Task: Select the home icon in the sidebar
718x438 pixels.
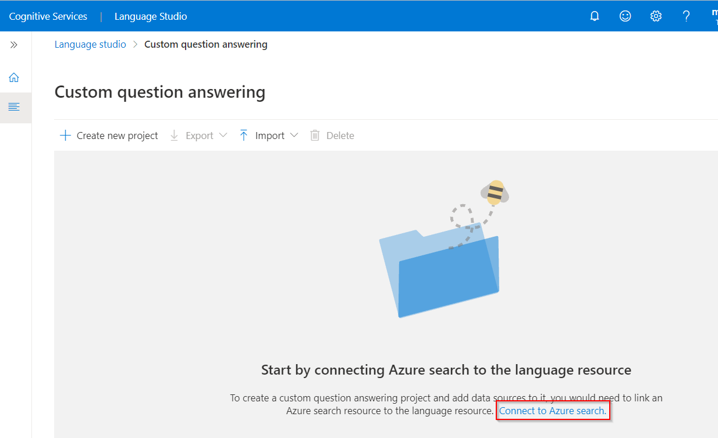Action: (15, 77)
